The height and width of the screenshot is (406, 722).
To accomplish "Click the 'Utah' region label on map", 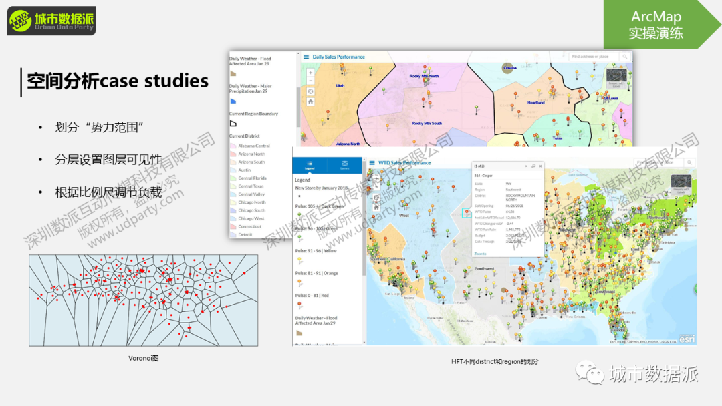I will coord(340,86).
